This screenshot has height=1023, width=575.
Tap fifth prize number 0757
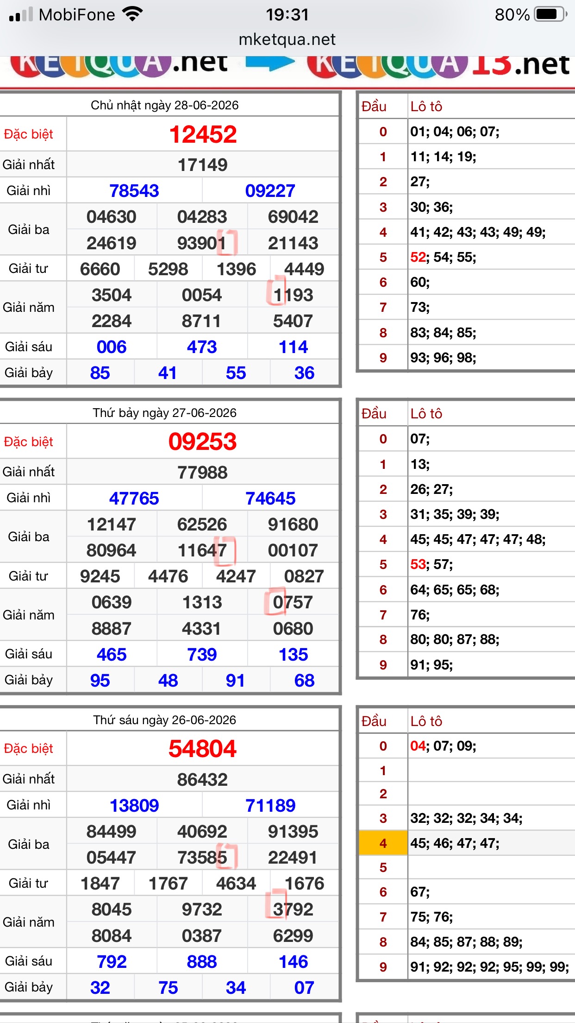(293, 602)
